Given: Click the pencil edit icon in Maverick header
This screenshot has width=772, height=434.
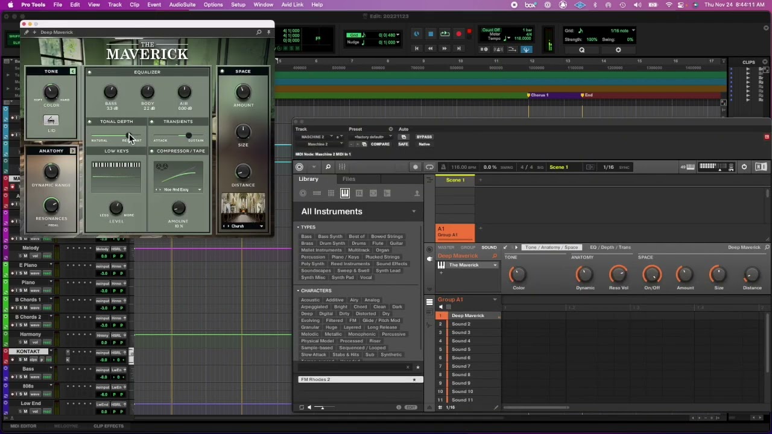Looking at the screenshot, I should pyautogui.click(x=26, y=32).
